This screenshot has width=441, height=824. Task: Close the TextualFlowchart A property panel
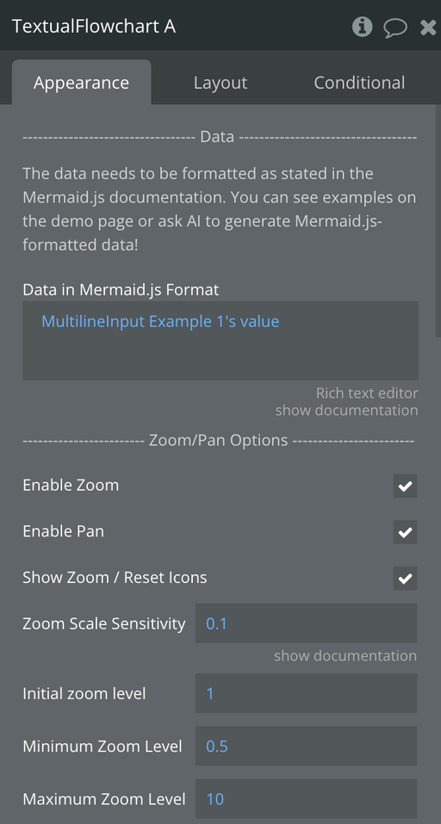click(x=429, y=27)
